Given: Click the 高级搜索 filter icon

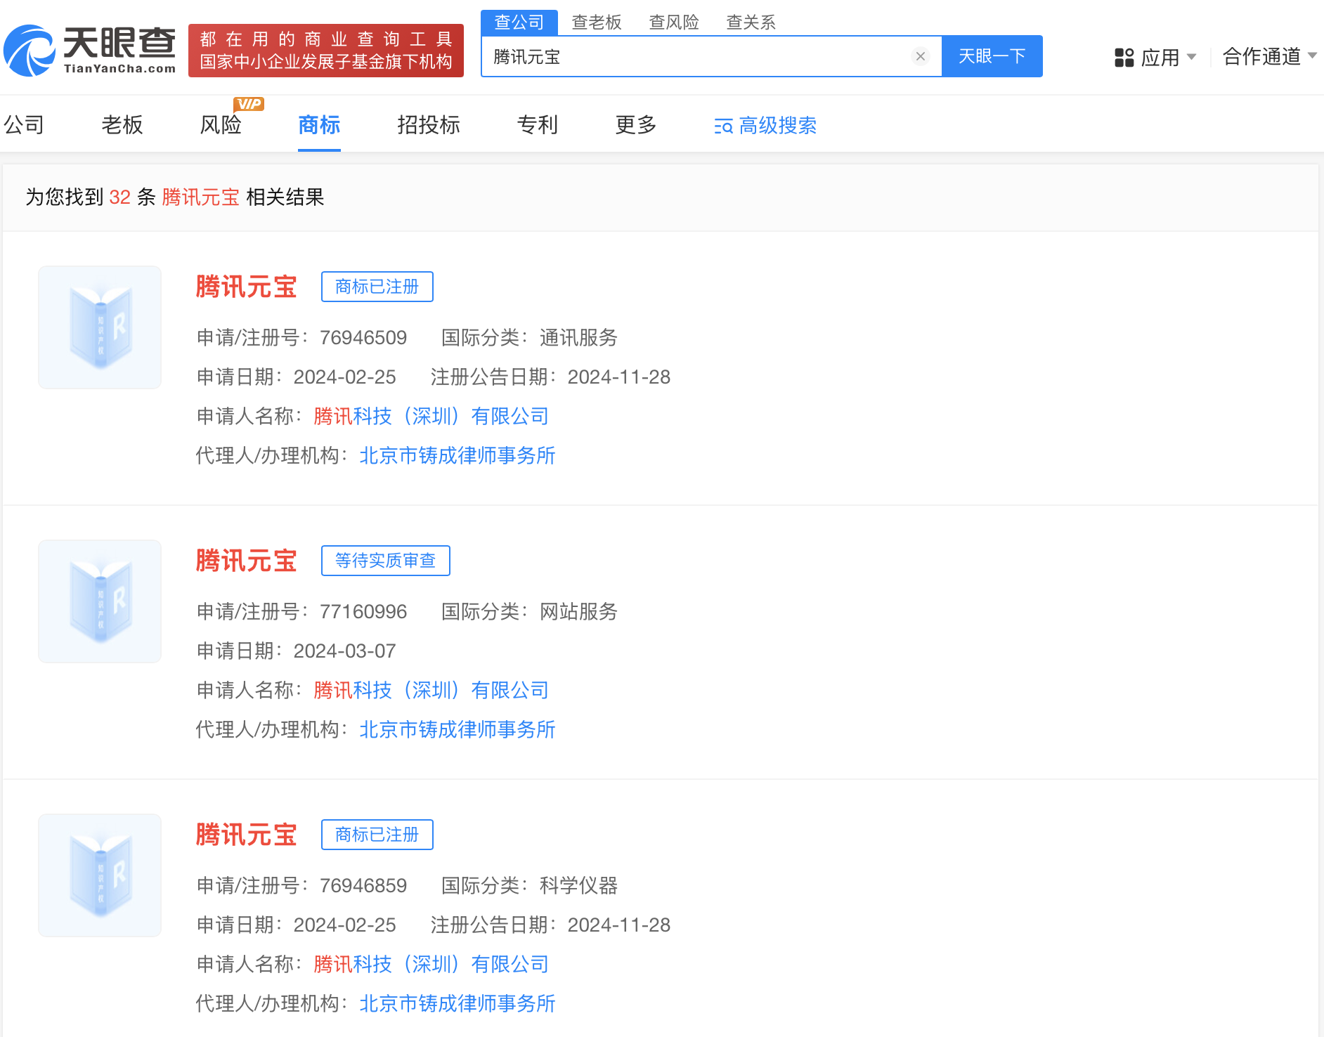Looking at the screenshot, I should tap(723, 126).
